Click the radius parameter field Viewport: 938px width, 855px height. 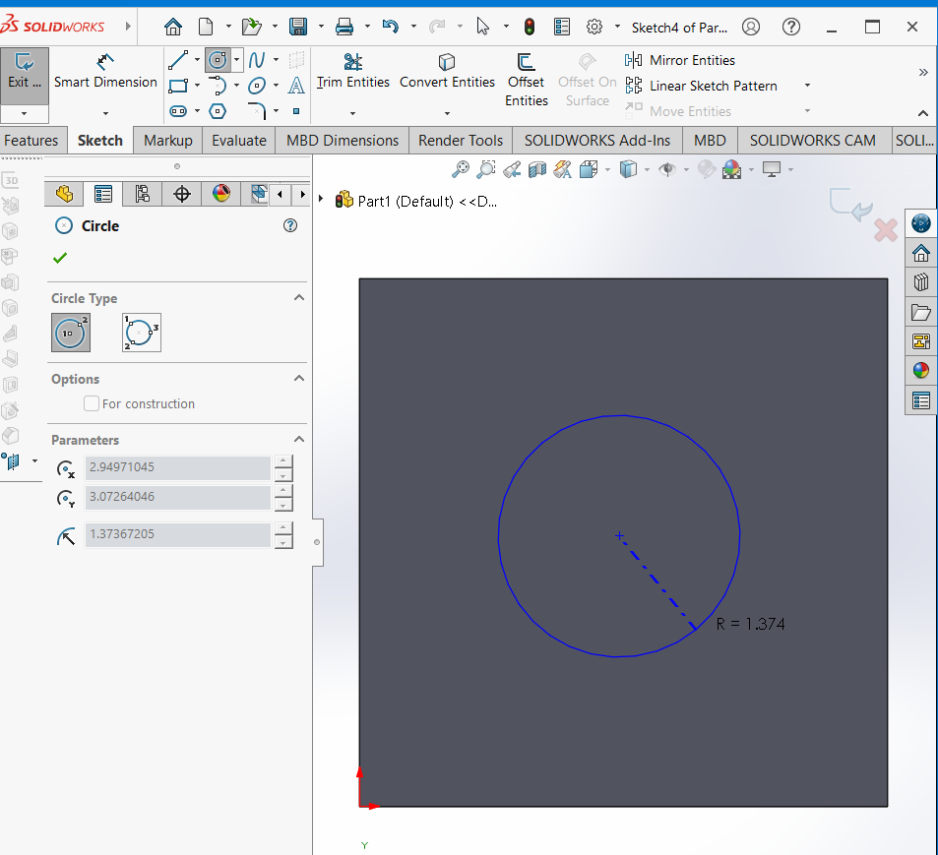pyautogui.click(x=178, y=534)
